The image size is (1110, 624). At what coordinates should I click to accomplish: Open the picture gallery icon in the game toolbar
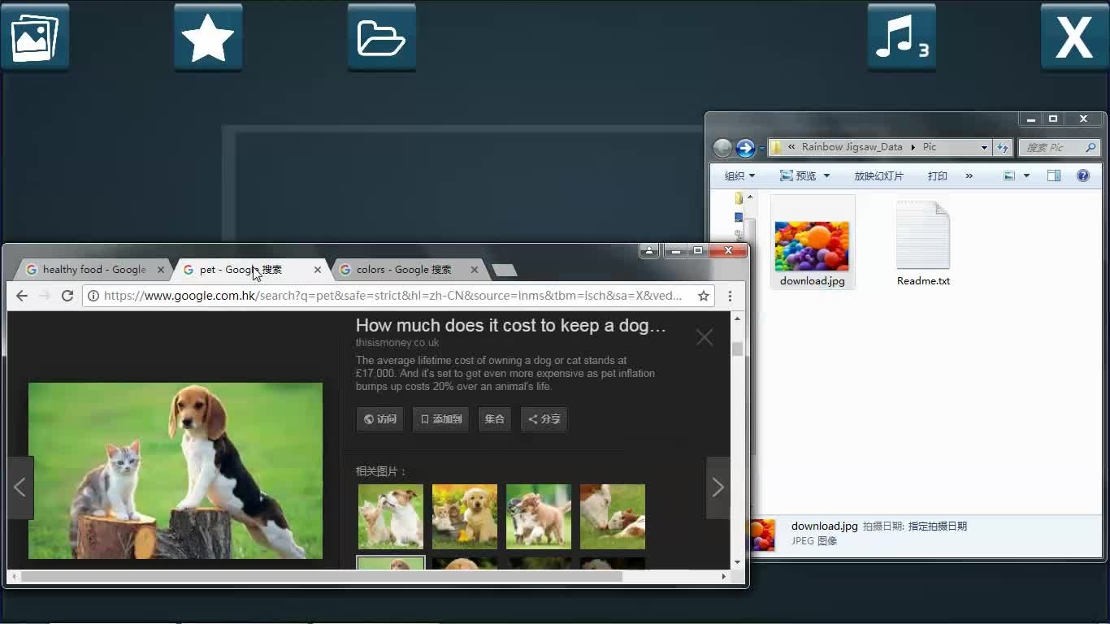(x=35, y=37)
